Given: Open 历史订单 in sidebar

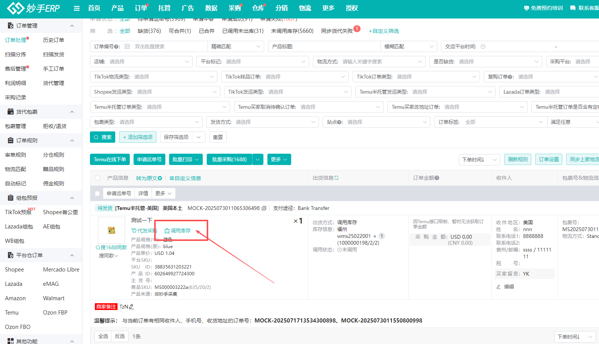Looking at the screenshot, I should tap(54, 40).
